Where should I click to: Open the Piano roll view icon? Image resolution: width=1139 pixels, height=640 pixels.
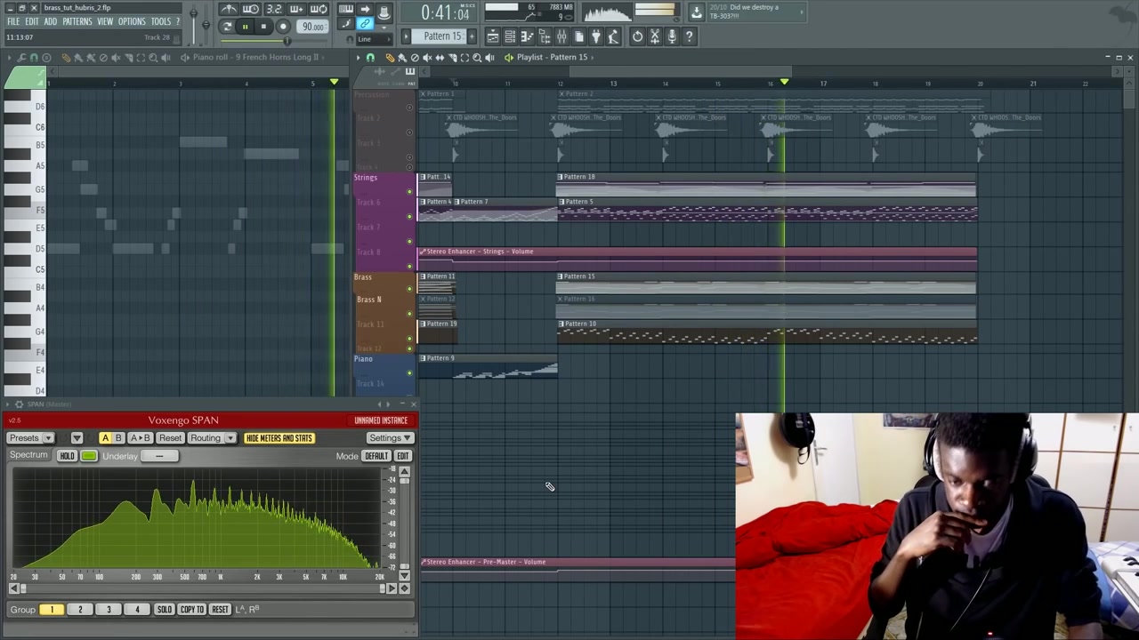point(528,36)
